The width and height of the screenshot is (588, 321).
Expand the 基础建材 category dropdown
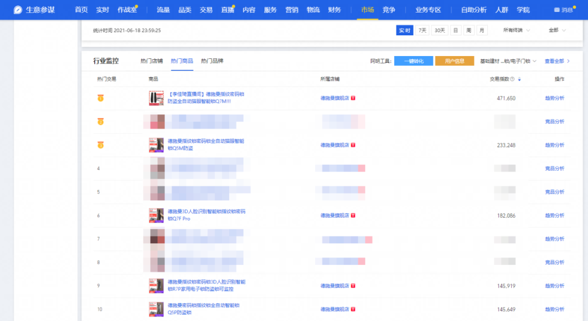(x=508, y=61)
